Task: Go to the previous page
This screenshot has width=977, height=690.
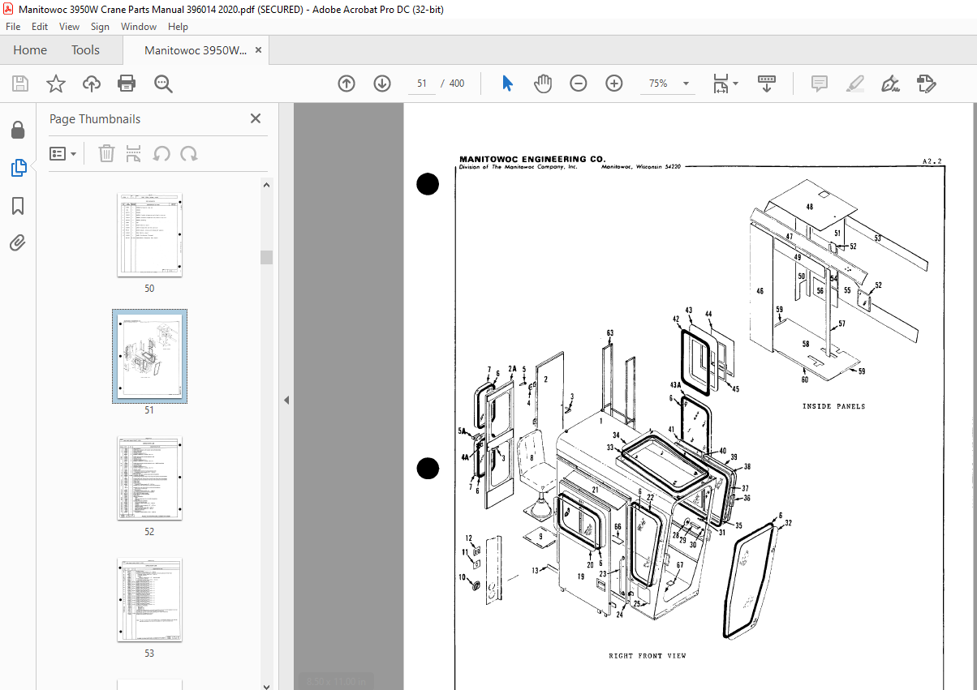Action: pos(346,84)
